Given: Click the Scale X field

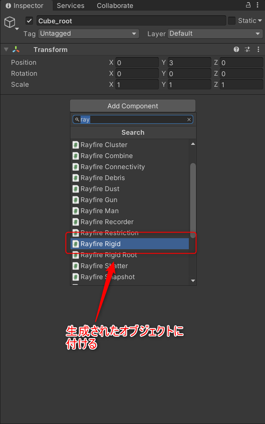Looking at the screenshot, I should coord(137,85).
